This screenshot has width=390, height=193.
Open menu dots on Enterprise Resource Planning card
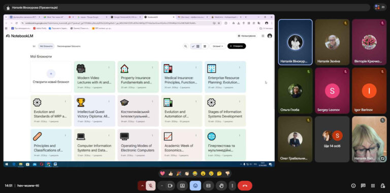(x=239, y=68)
